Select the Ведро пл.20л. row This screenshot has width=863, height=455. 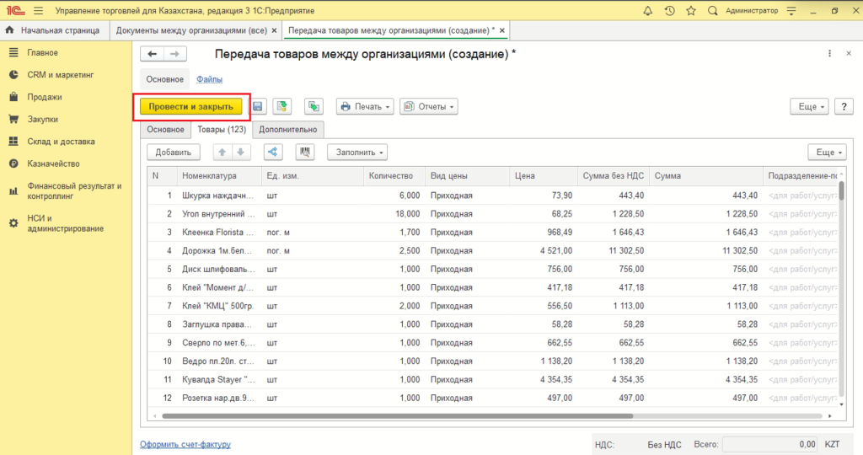point(492,361)
